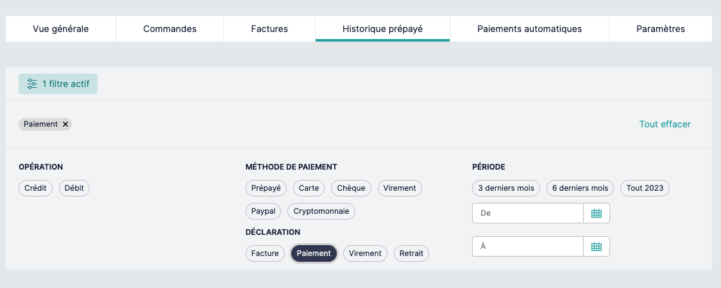This screenshot has height=288, width=721.
Task: Click Tout effacer to clear filters
Action: pos(665,124)
